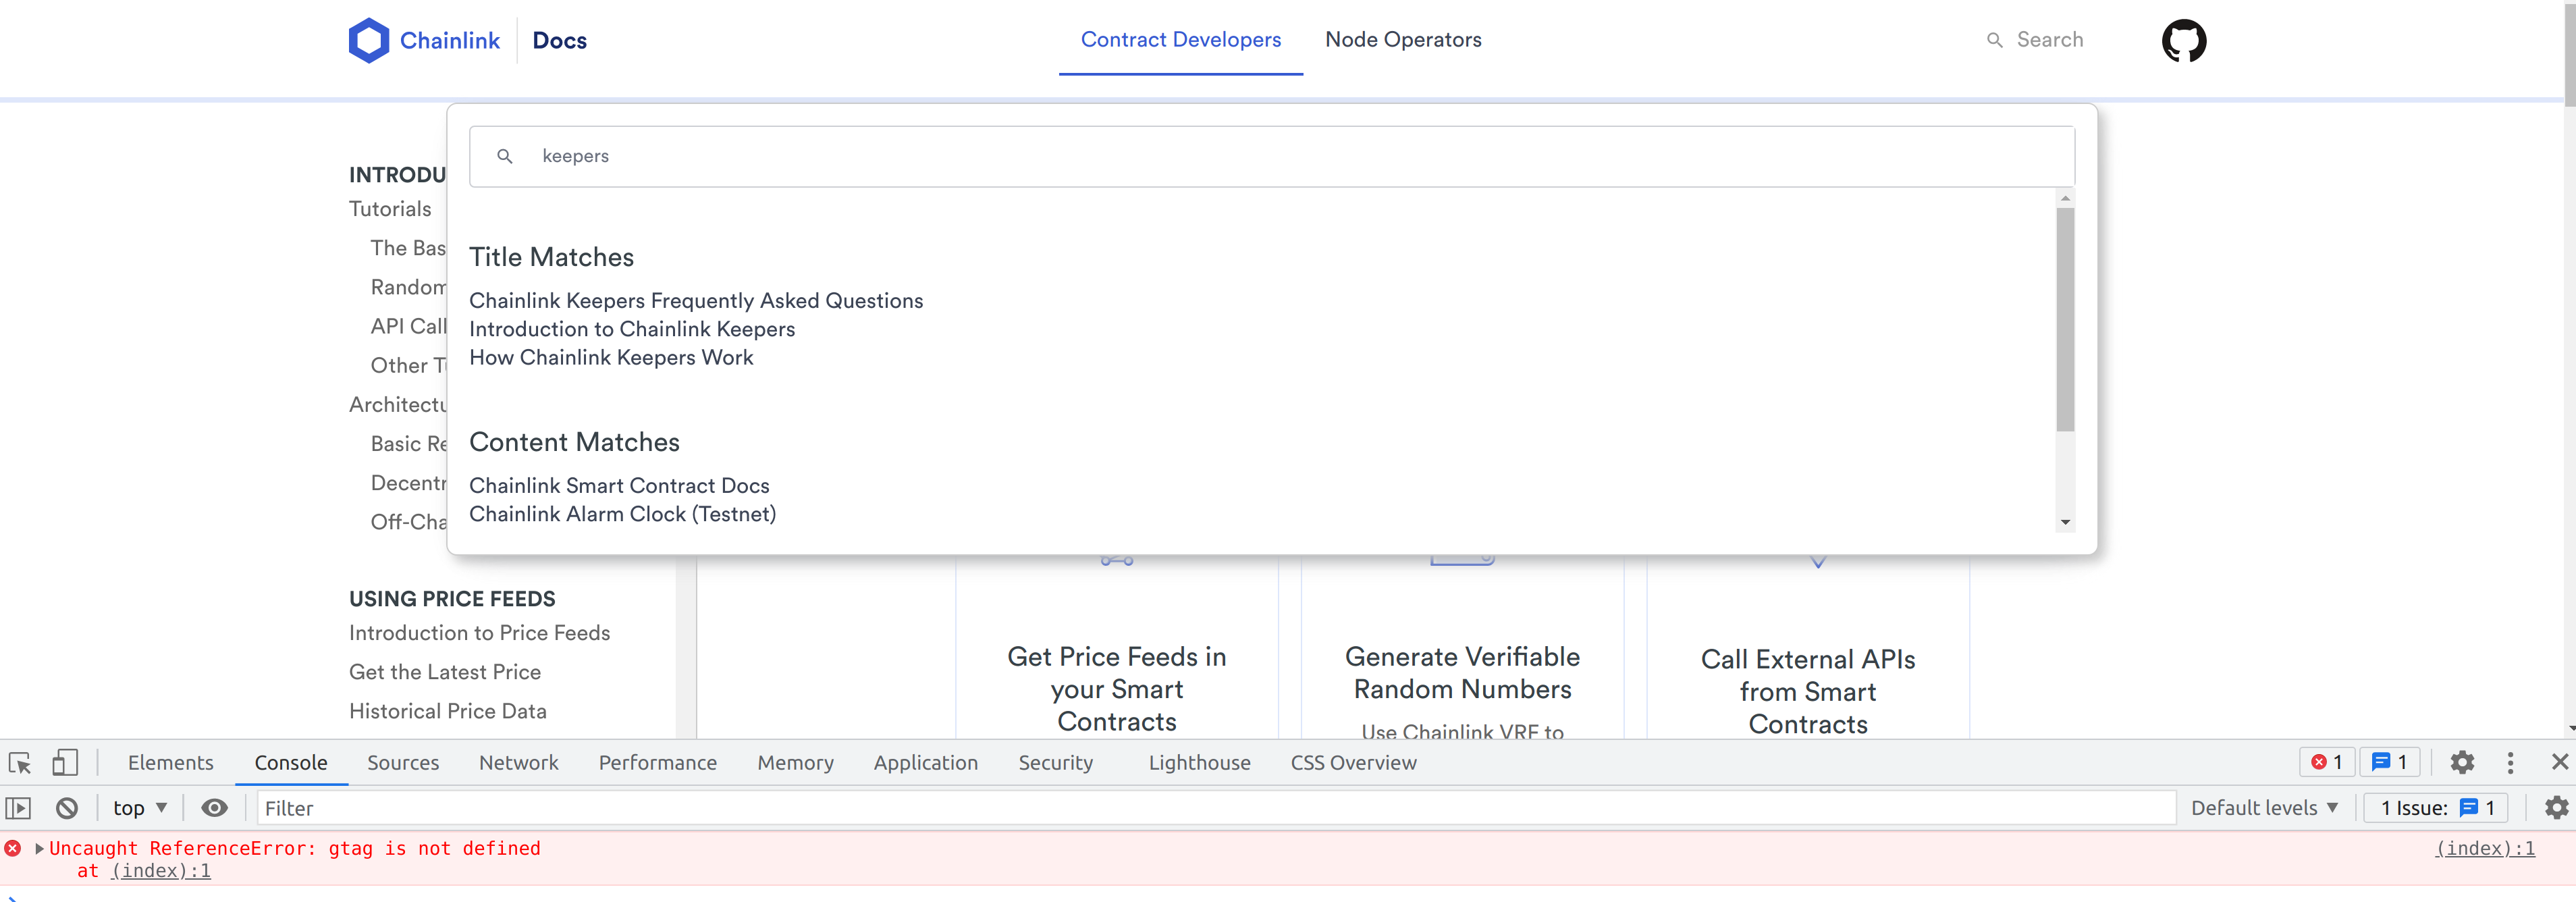The width and height of the screenshot is (2576, 902).
Task: Open Introduction to Chainlink Keepers result
Action: tap(632, 328)
